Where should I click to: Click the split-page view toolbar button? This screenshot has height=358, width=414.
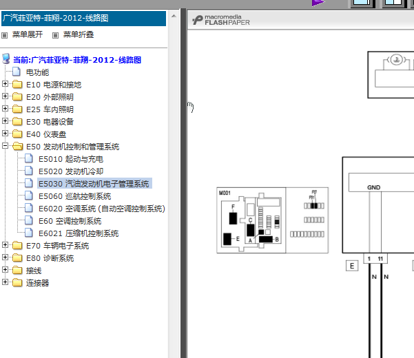click(395, 3)
